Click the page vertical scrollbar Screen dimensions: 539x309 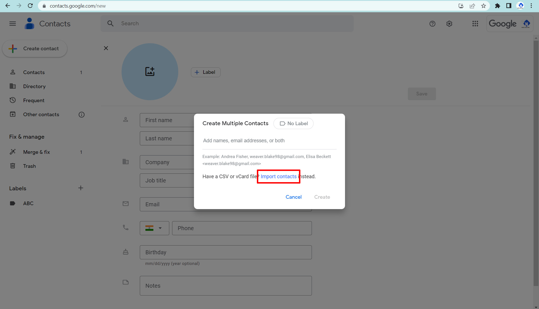point(536,163)
